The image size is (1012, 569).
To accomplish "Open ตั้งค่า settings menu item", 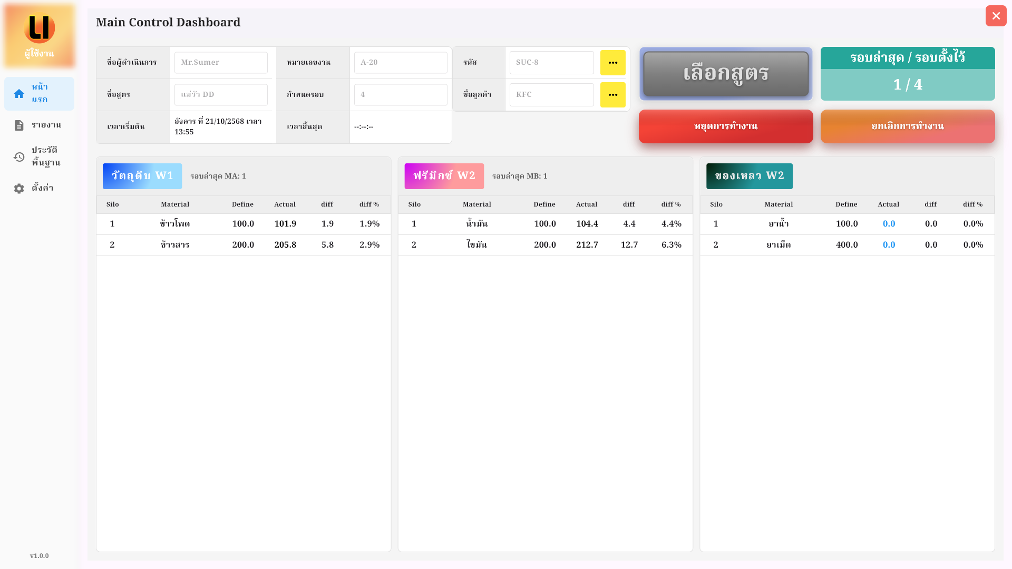I will pyautogui.click(x=42, y=189).
